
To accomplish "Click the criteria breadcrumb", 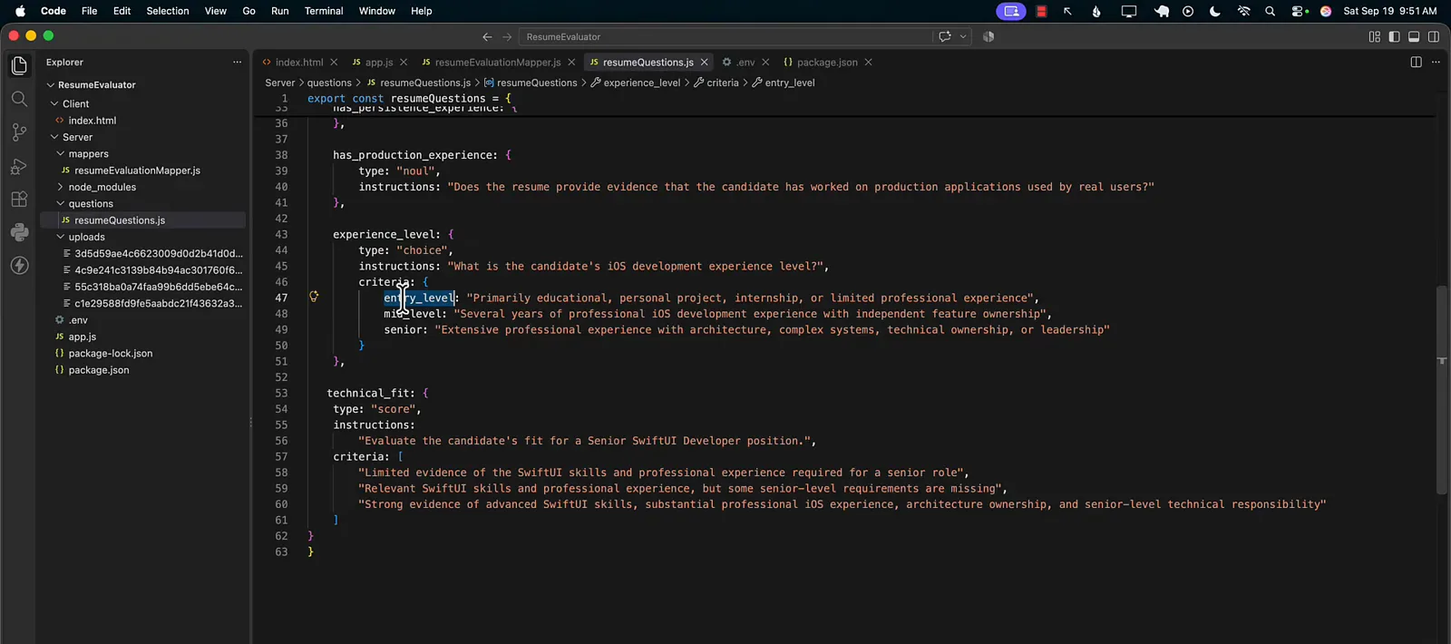I will [x=723, y=83].
